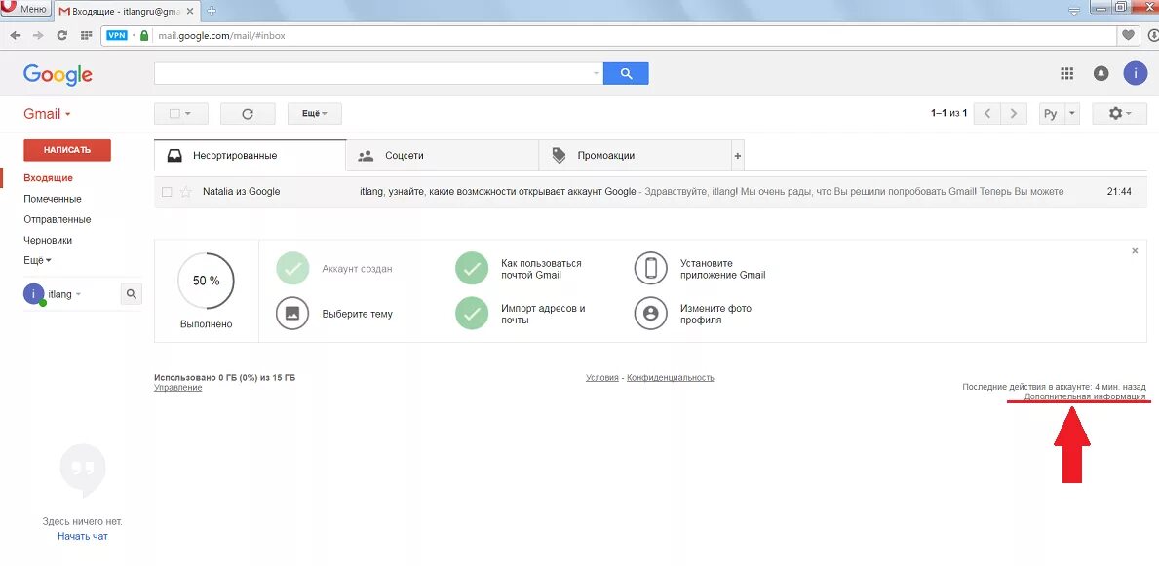Star the Natalia из Google message
Viewport: 1159px width, 566px height.
point(186,192)
